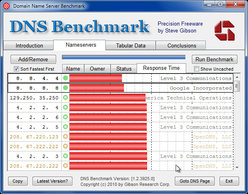
Task: Select the Name column tab
Action: click(x=73, y=69)
